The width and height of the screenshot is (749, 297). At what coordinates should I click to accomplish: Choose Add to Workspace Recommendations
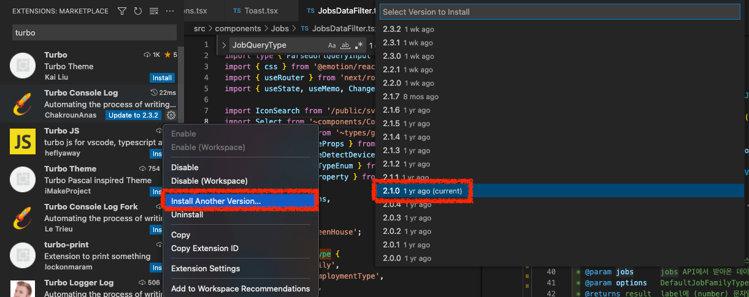click(240, 288)
